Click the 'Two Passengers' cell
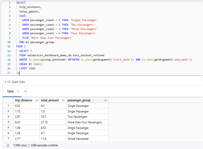The image size is (203, 149). tap(78, 117)
